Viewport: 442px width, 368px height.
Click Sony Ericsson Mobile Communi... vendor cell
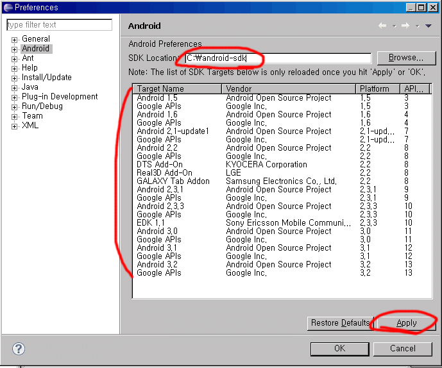pos(289,223)
